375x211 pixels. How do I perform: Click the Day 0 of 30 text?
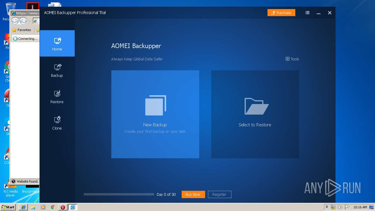166,194
